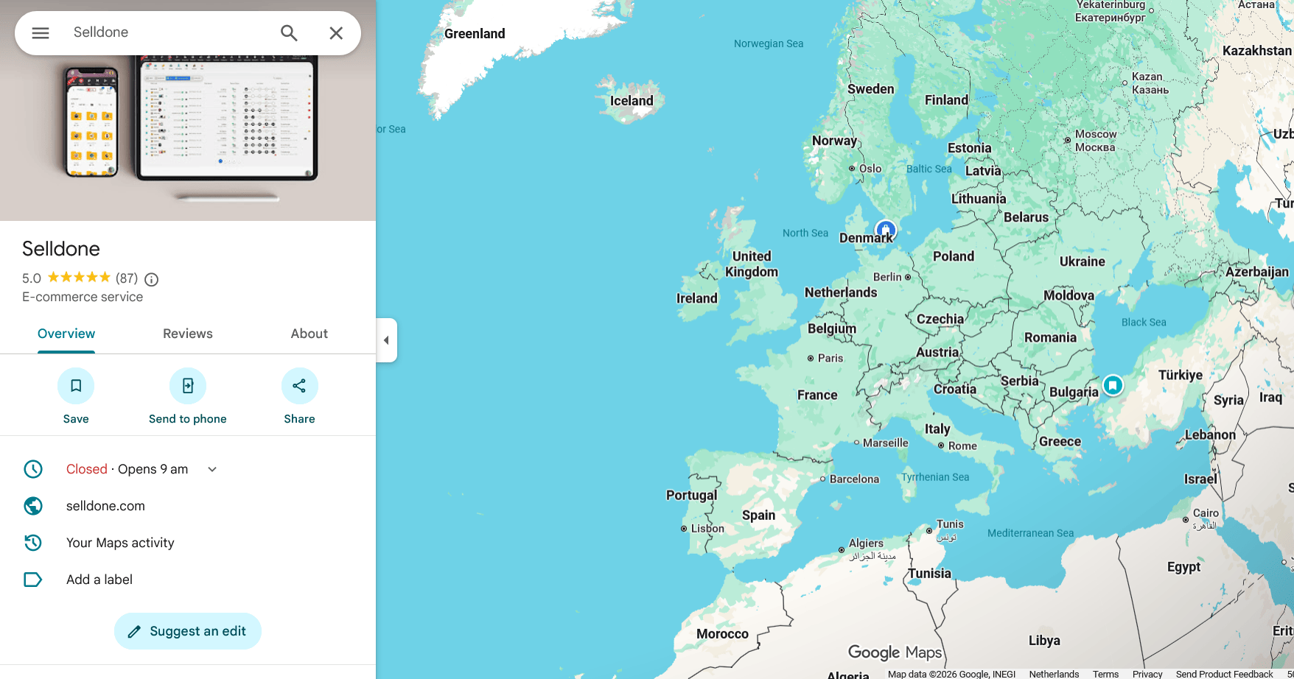
Task: Click the Privacy link in map footer
Action: tap(1147, 674)
